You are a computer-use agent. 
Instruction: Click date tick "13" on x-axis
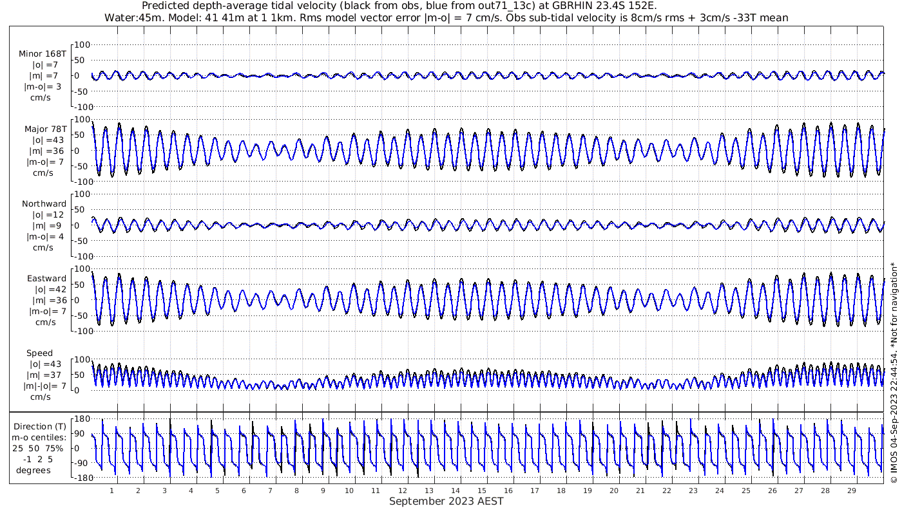(428, 491)
